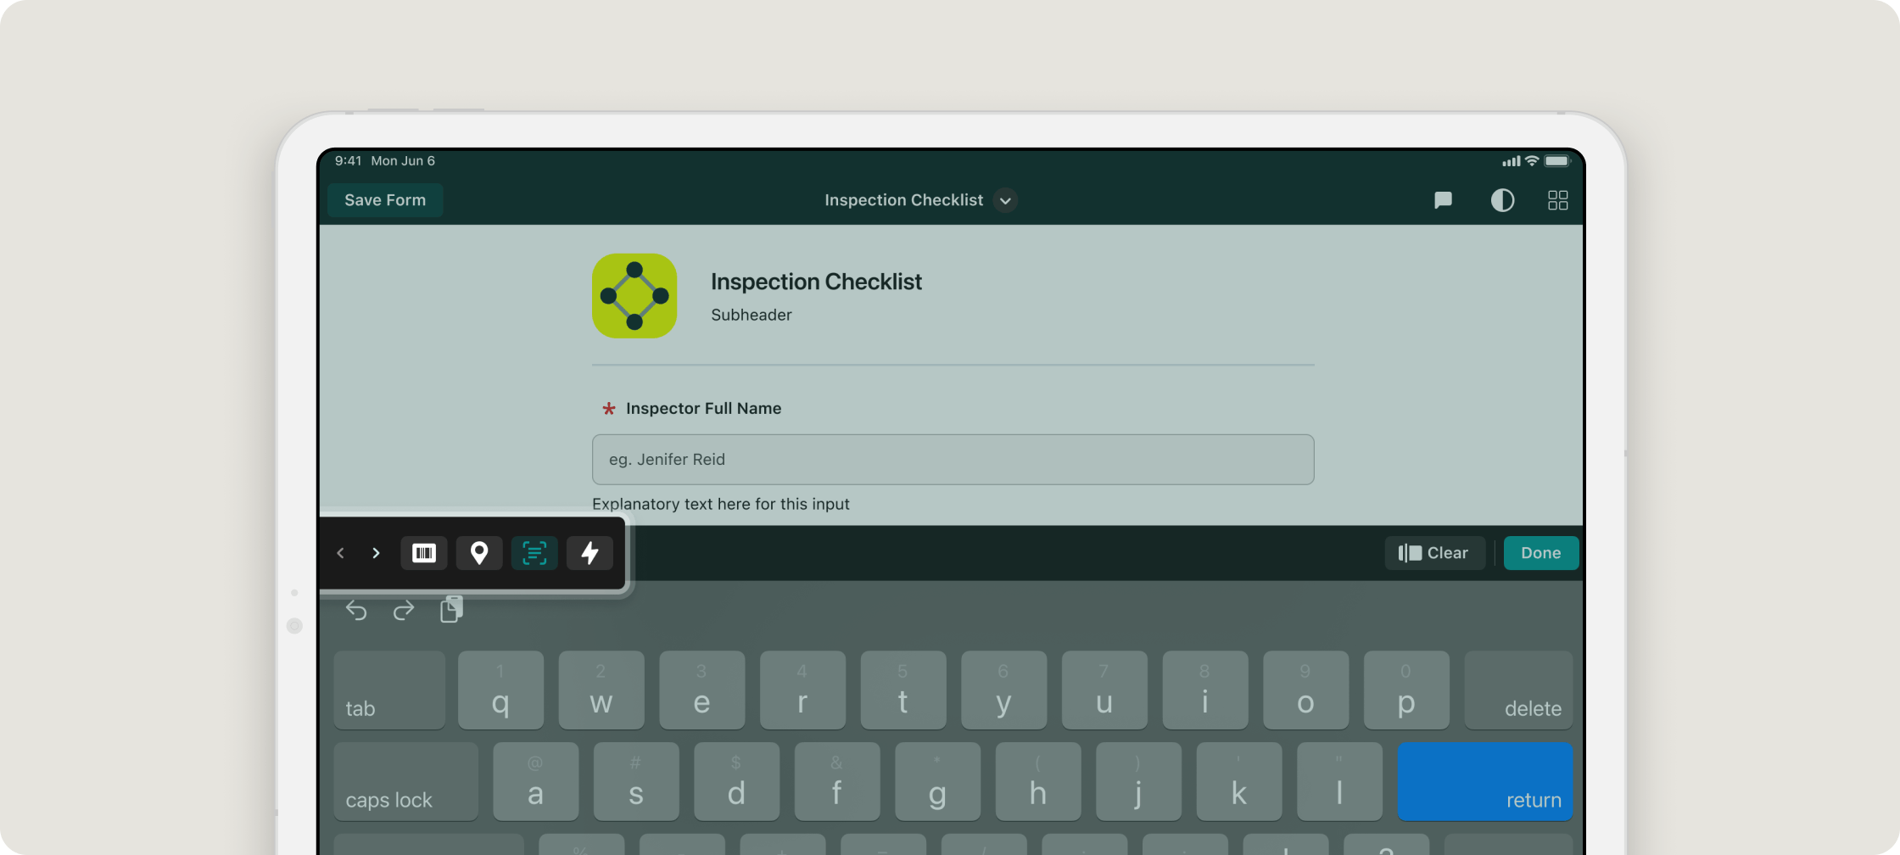Go to previous field with left chevron
Viewport: 1900px width, 855px height.
[341, 553]
